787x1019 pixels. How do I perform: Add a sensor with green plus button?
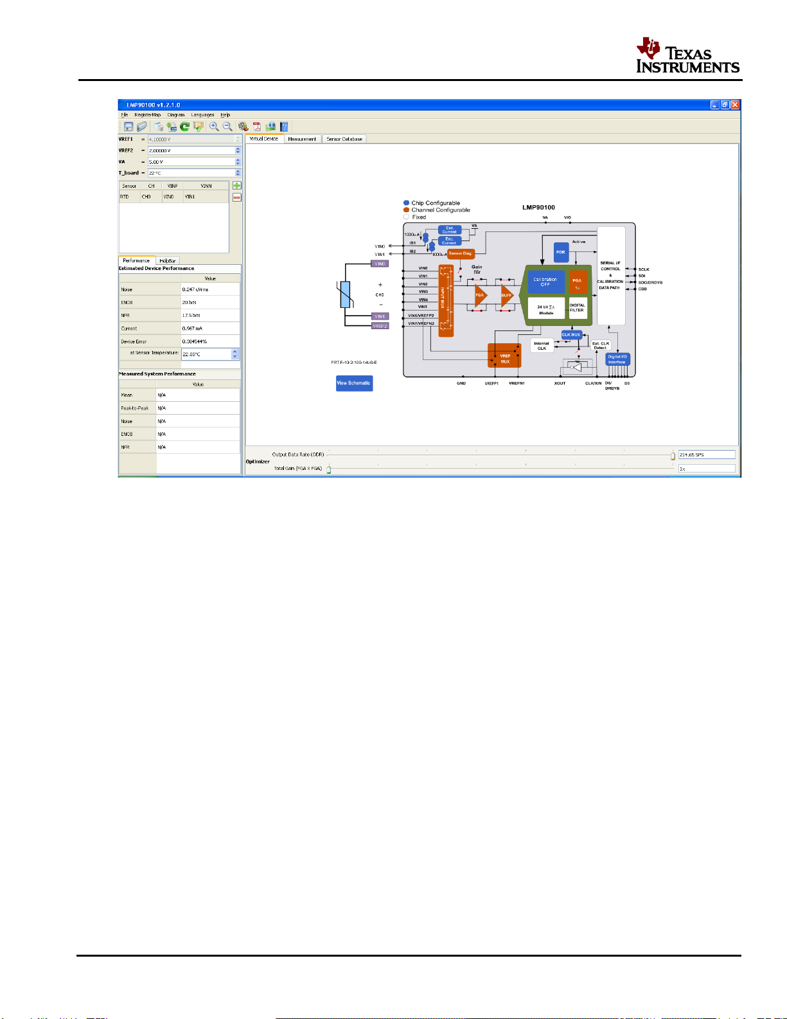(x=236, y=186)
